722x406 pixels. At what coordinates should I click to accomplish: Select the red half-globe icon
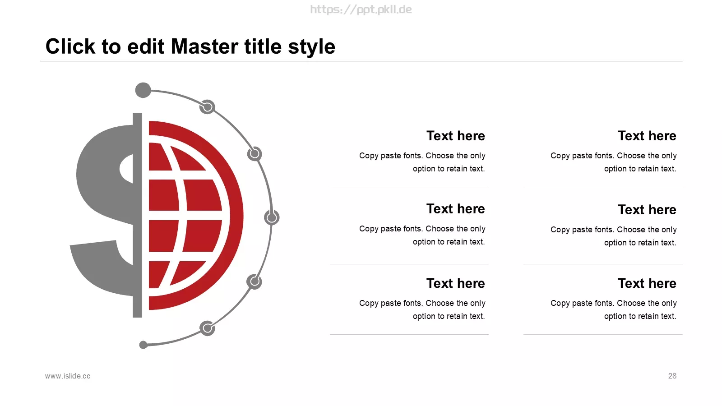pyautogui.click(x=196, y=216)
